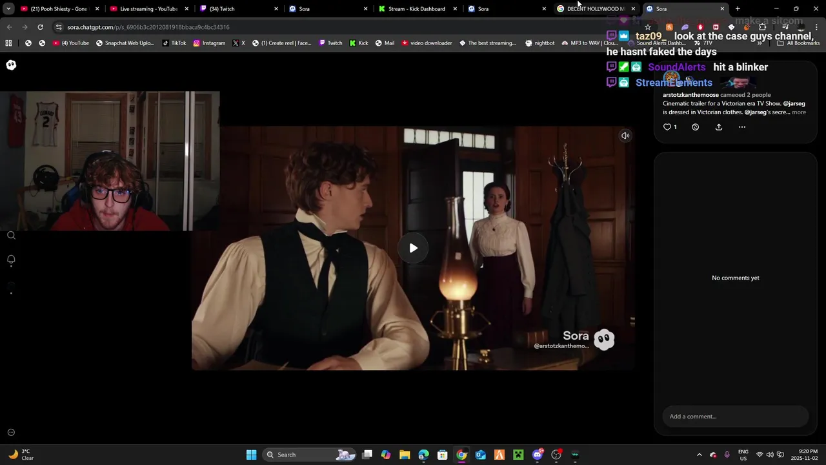Open ENG US language switcher
Viewport: 826px width, 465px height.
tap(743, 455)
